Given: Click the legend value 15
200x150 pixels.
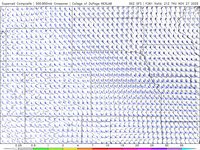Looking at the screenshot, I should [x=122, y=145].
